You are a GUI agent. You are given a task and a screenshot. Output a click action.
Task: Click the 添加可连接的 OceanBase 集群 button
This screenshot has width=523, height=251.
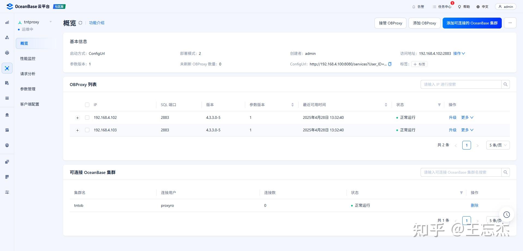(x=472, y=23)
